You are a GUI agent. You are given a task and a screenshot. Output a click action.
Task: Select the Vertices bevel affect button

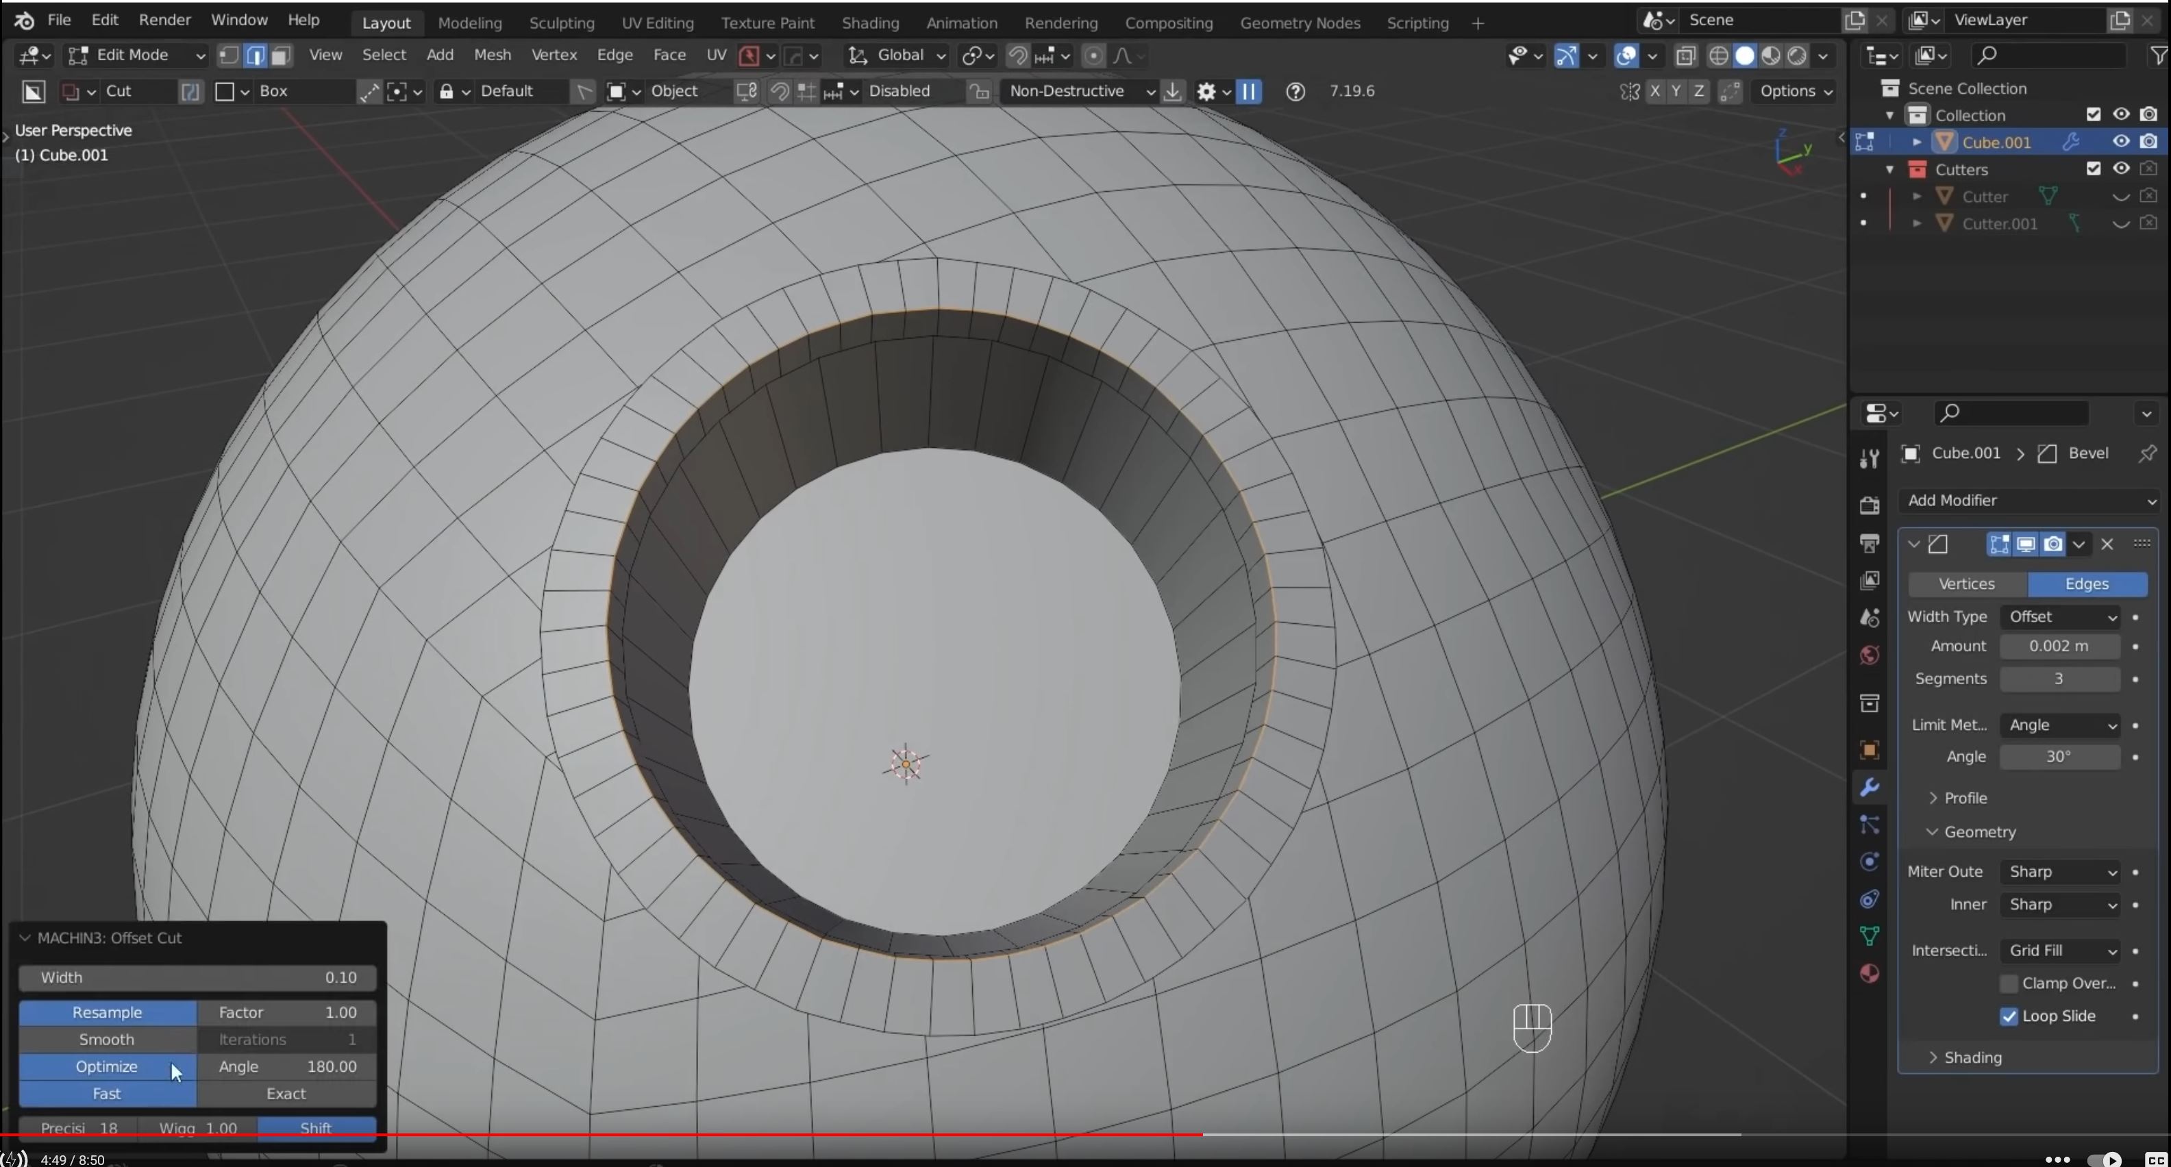pyautogui.click(x=1967, y=584)
